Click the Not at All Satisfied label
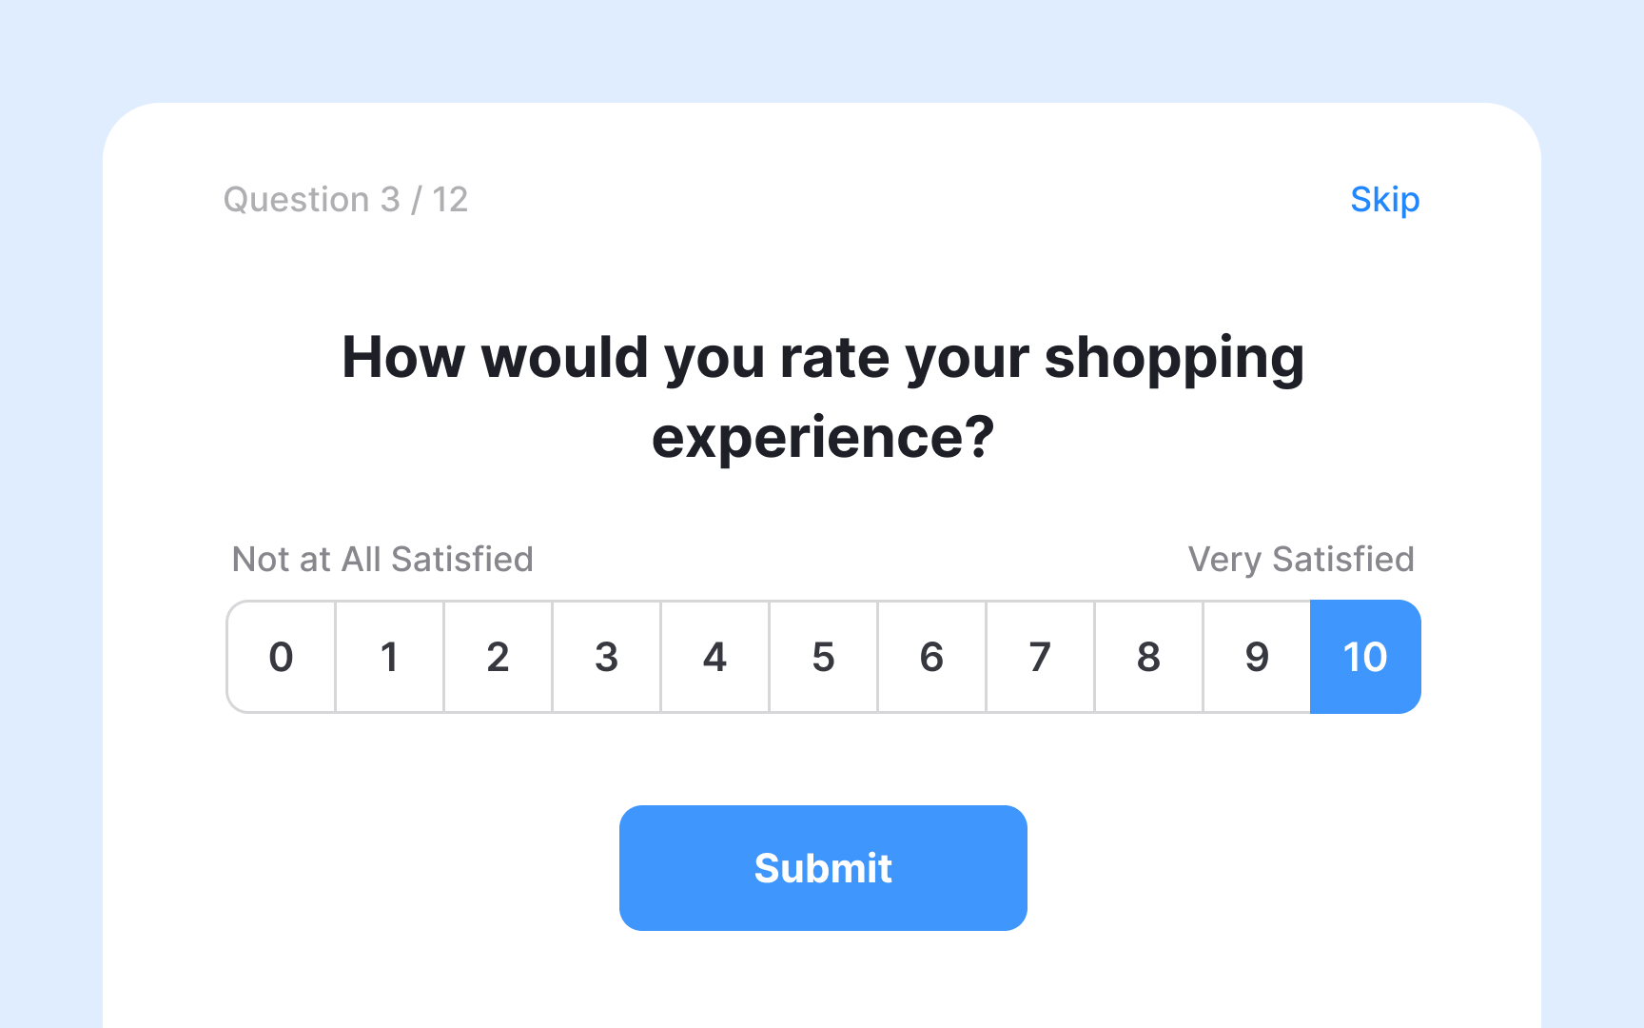1644x1028 pixels. click(382, 560)
